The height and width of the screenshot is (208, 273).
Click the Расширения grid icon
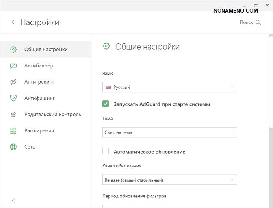[x=13, y=130]
